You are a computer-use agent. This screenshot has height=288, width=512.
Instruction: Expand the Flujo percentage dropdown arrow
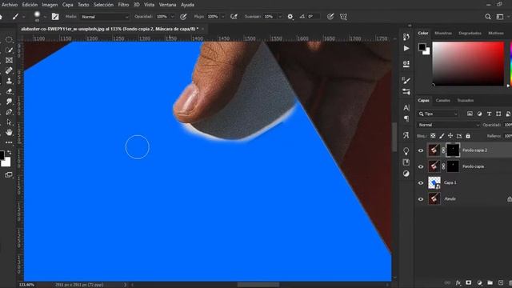pos(223,17)
